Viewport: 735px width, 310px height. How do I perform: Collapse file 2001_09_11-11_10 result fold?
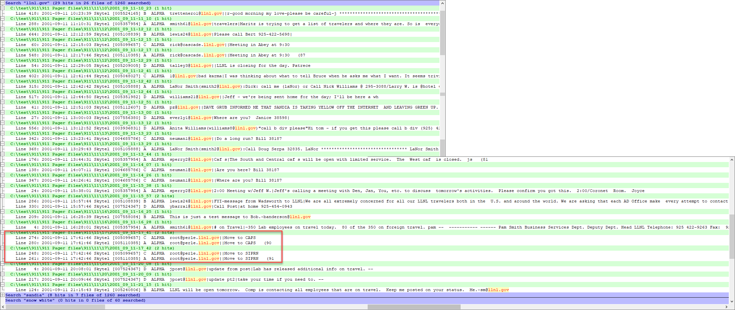click(x=2, y=19)
